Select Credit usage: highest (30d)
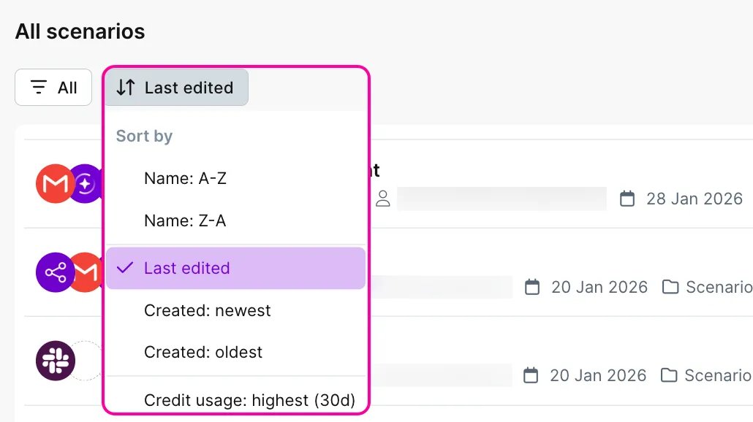753x422 pixels. [249, 399]
